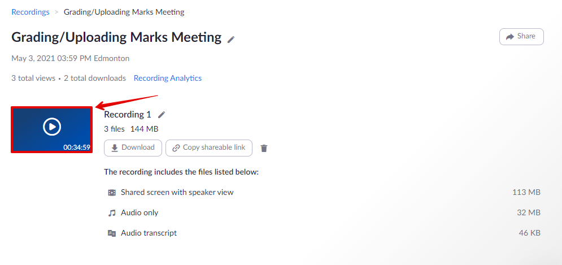Open the Audio only file entry

140,213
